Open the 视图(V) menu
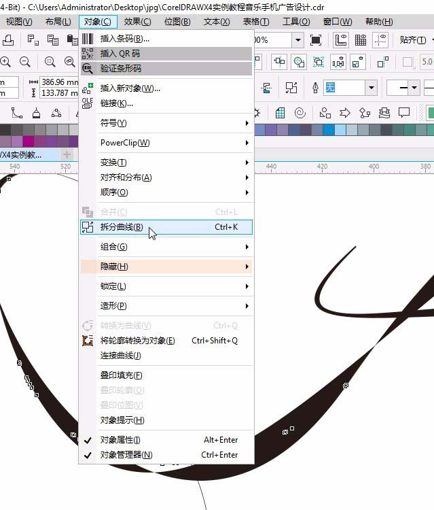 point(19,22)
